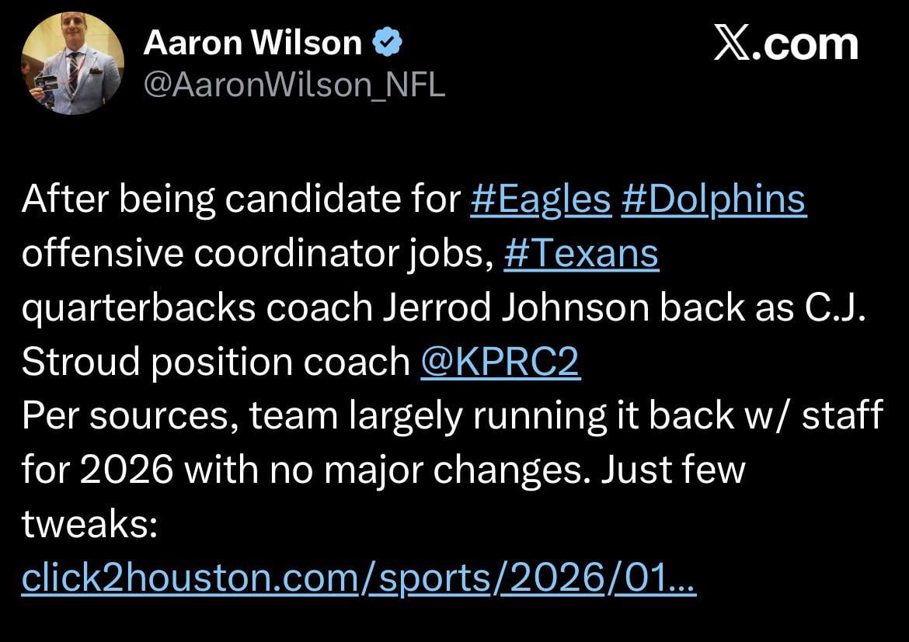
Task: Click the X.com logo in the corner
Action: coord(786,44)
